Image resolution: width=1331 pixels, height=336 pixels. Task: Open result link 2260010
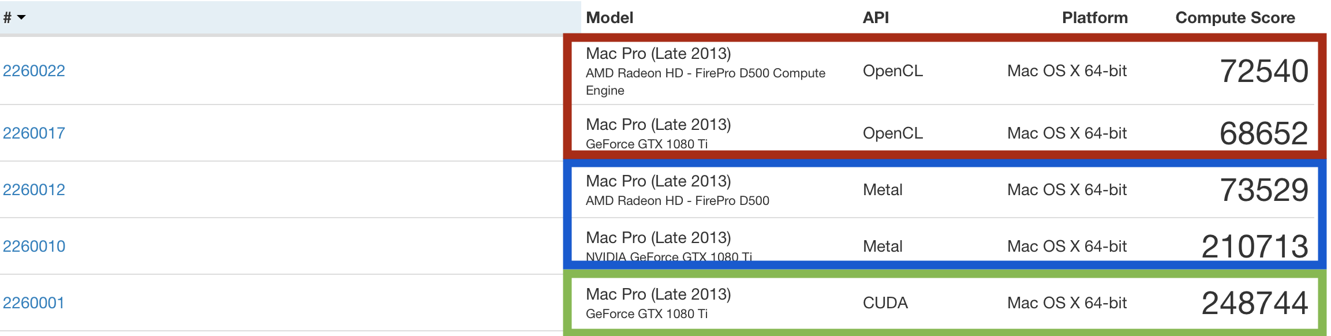(x=34, y=247)
